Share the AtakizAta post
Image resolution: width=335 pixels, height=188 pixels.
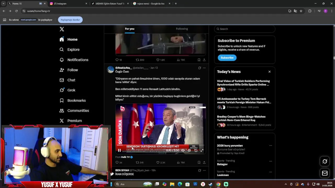pos(204,162)
